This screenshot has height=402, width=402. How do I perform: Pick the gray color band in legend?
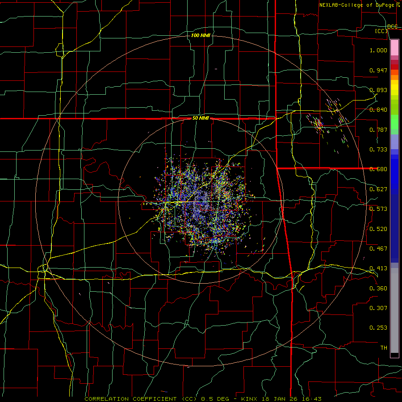tap(394, 310)
